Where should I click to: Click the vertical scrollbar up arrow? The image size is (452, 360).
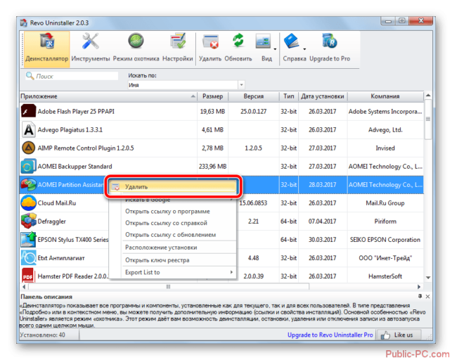pos(428,95)
